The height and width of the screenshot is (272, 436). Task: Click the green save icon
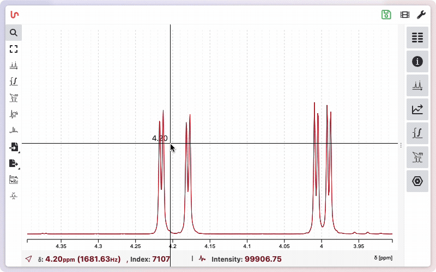pos(386,15)
